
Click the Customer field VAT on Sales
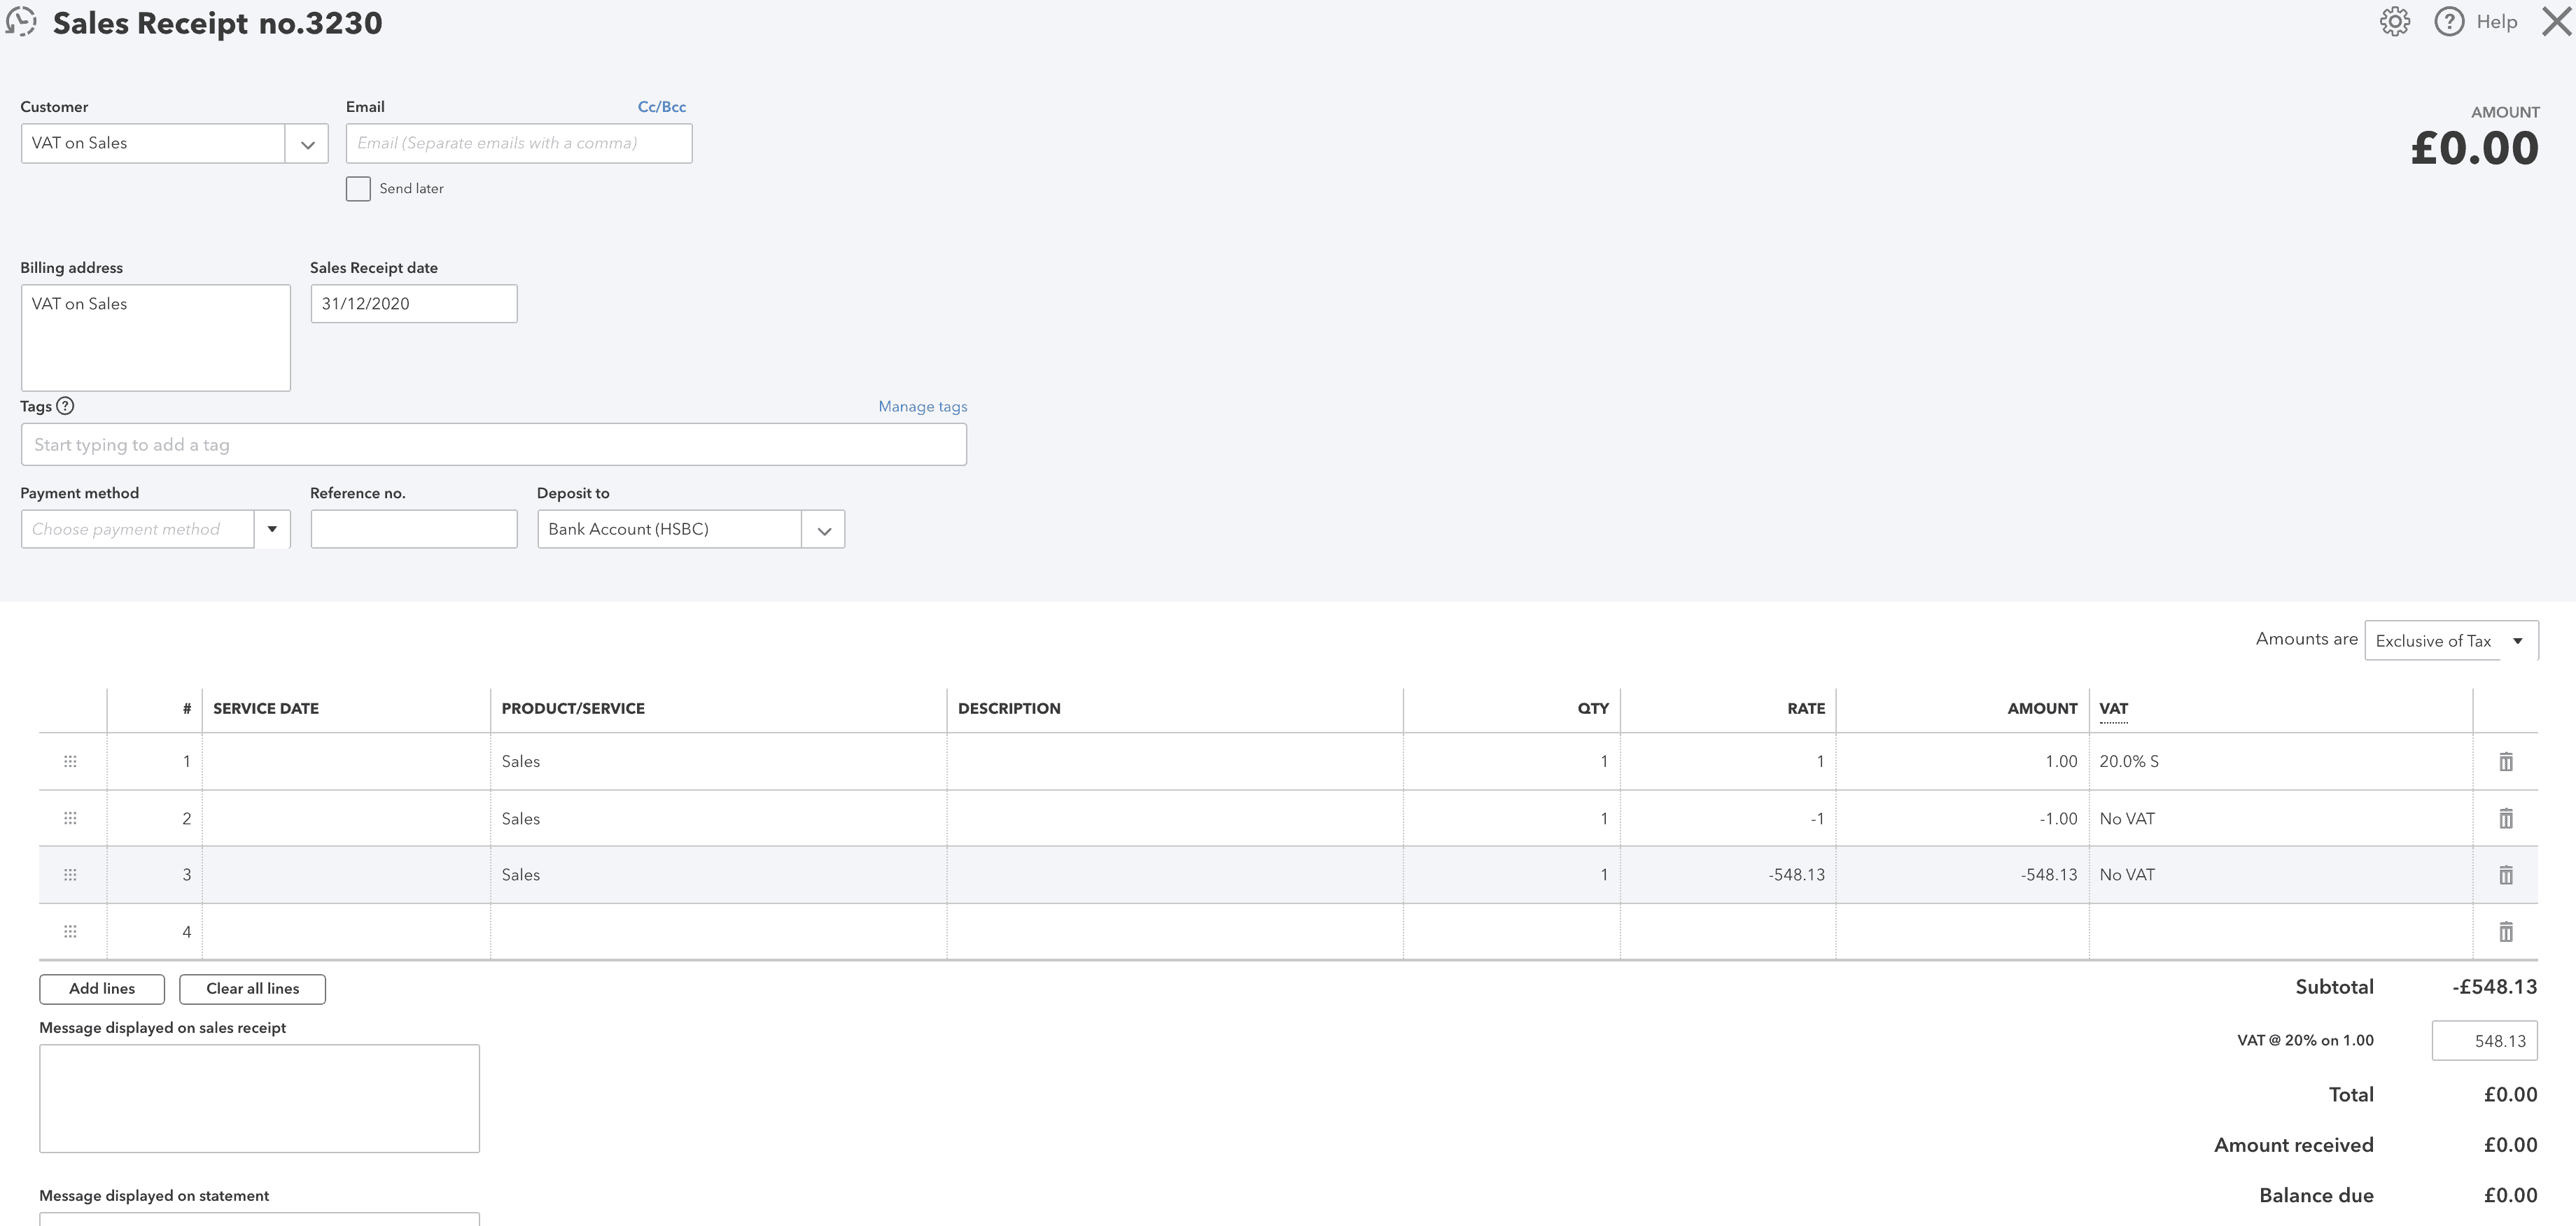click(153, 144)
